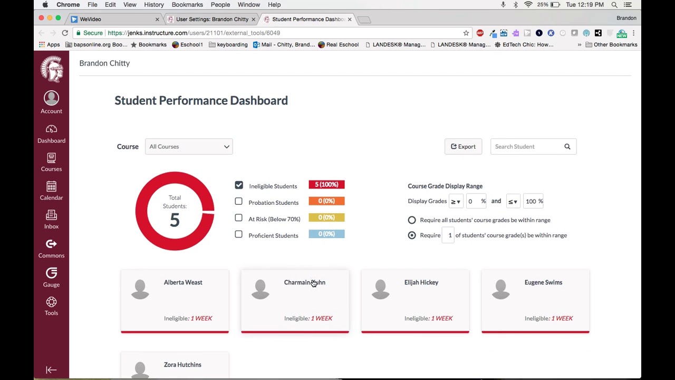Image resolution: width=675 pixels, height=380 pixels.
Task: Click Elijah Hickey avatar
Action: pyautogui.click(x=381, y=289)
